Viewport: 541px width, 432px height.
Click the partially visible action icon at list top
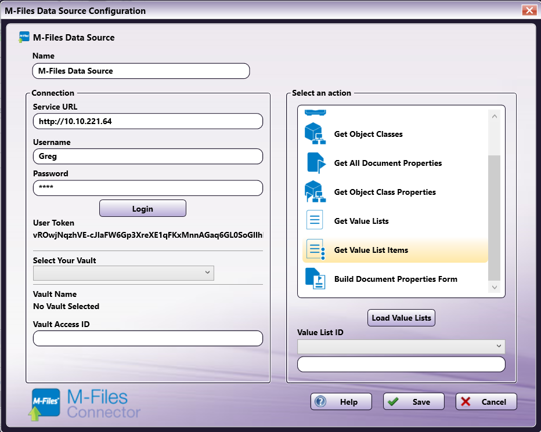click(315, 112)
